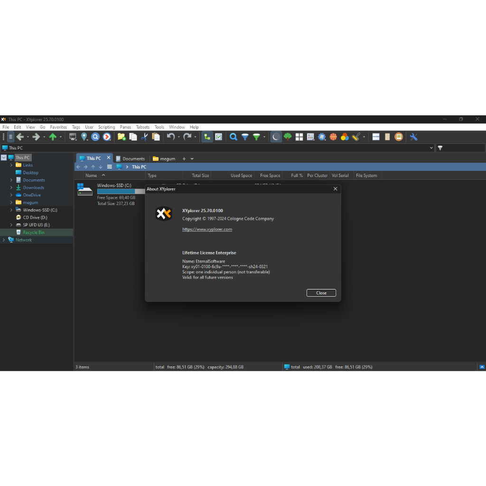Toggle dark mode with crescent moon icon
This screenshot has height=486, width=486.
point(276,137)
